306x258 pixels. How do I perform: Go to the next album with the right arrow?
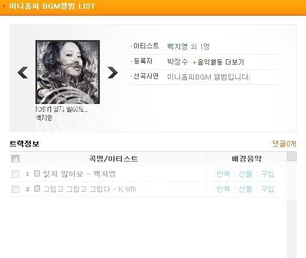(113, 73)
